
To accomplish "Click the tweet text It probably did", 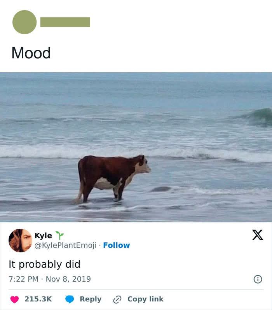I will tap(45, 264).
